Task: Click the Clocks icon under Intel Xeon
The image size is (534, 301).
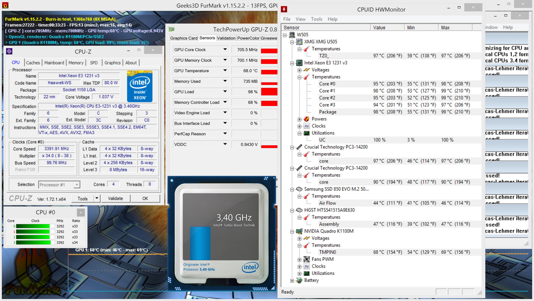Action: (306, 126)
